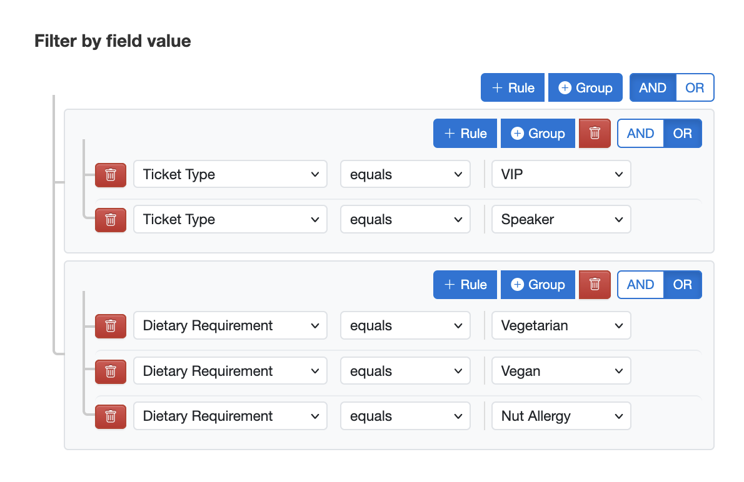The image size is (744, 482).
Task: Click the plus icon on the Ticket Type group's Group button
Action: tap(518, 133)
